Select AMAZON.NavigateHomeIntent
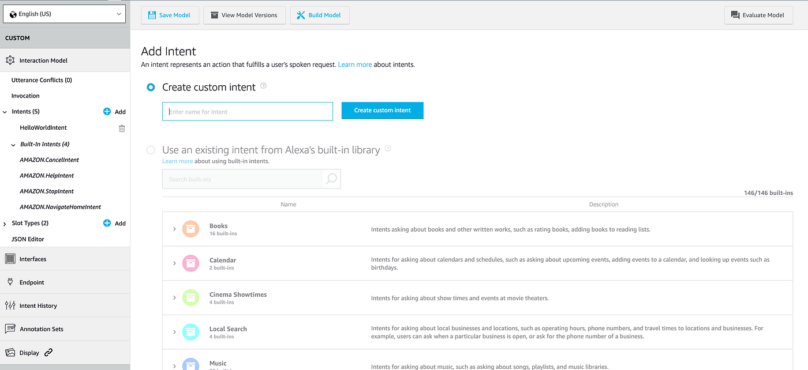The height and width of the screenshot is (370, 808). point(61,206)
